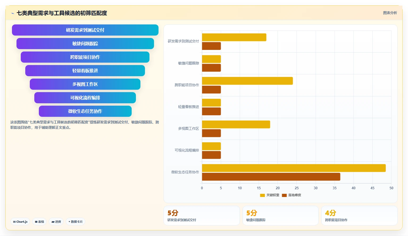Click the yellow 多视图工作区 chart bar
Image resolution: width=408 pixels, height=236 pixels.
click(236, 125)
